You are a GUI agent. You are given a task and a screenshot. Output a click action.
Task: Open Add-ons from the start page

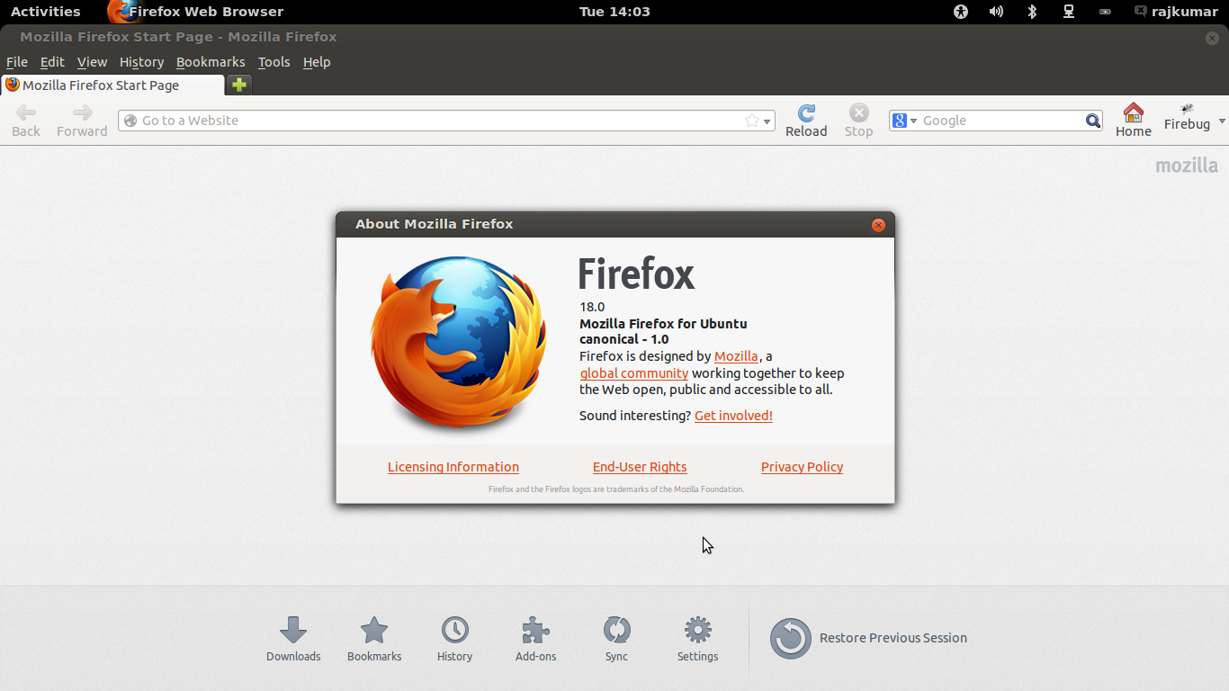[535, 640]
